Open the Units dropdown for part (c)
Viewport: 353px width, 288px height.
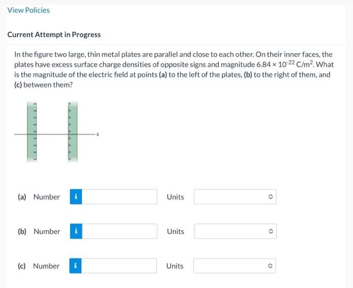pyautogui.click(x=234, y=266)
